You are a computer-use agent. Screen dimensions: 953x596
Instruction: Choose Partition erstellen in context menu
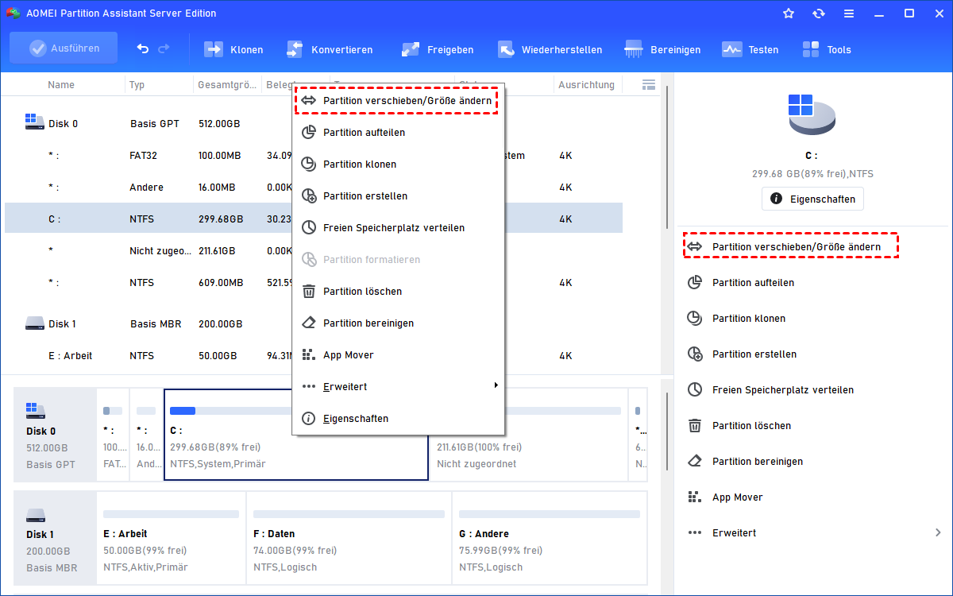(x=399, y=196)
